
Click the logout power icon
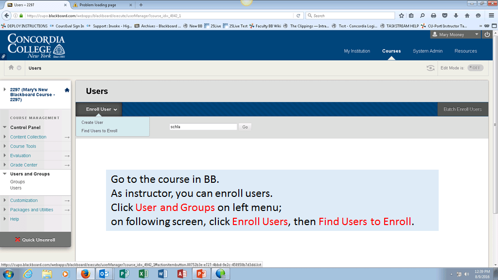pyautogui.click(x=487, y=35)
